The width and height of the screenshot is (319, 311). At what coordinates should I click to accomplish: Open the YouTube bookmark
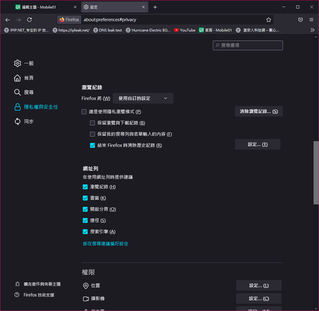(185, 30)
